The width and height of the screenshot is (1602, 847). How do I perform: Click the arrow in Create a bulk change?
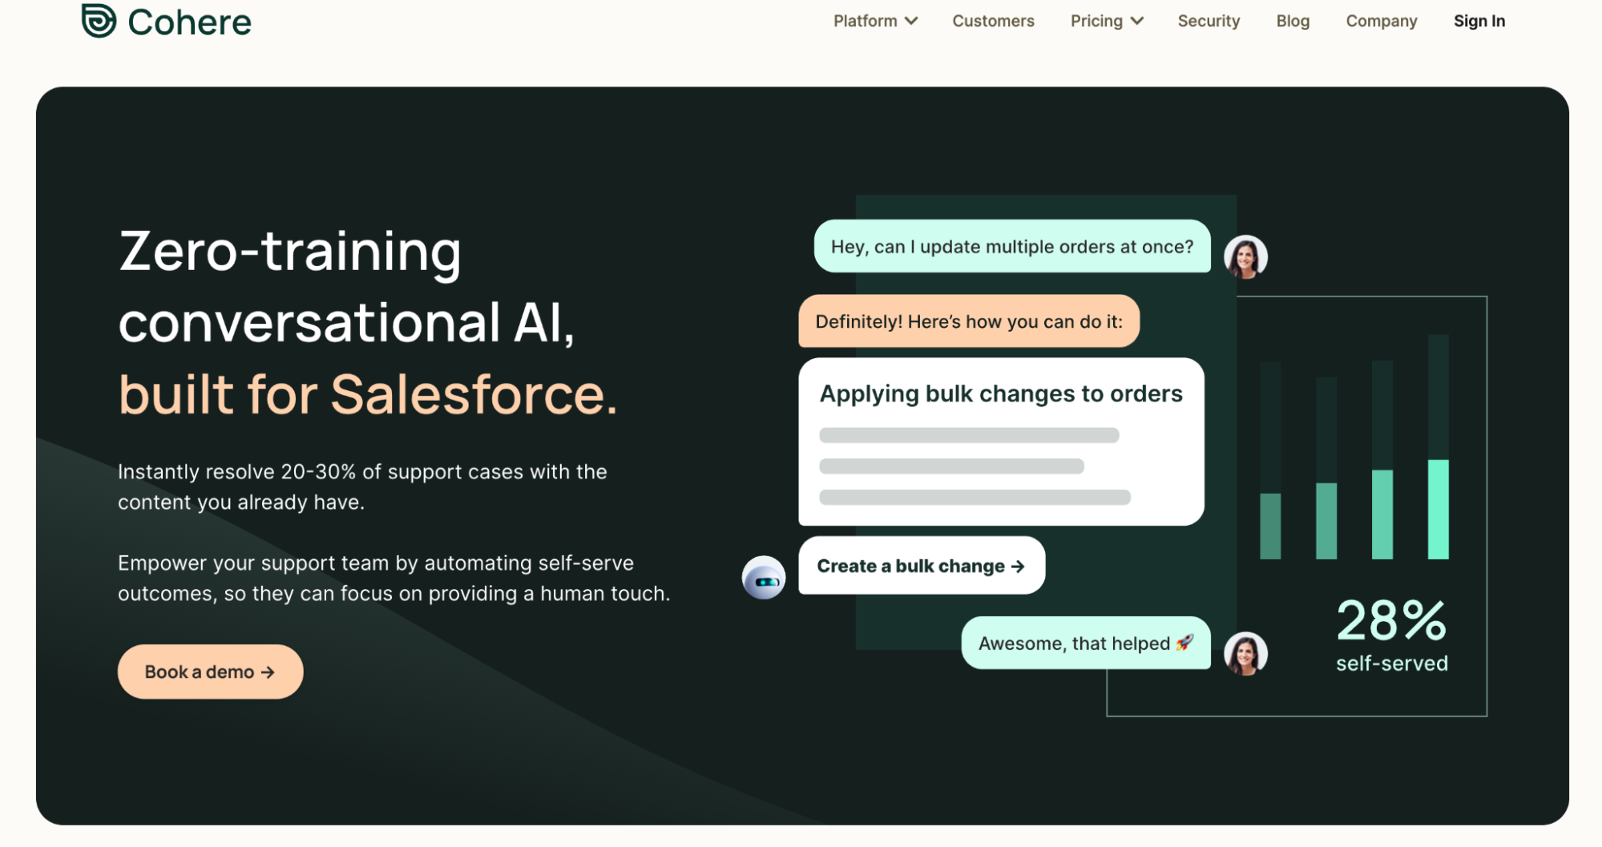[x=1018, y=567]
